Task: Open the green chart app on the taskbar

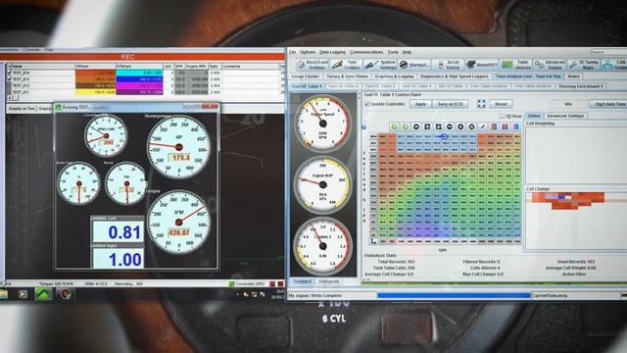Action: click(x=43, y=294)
